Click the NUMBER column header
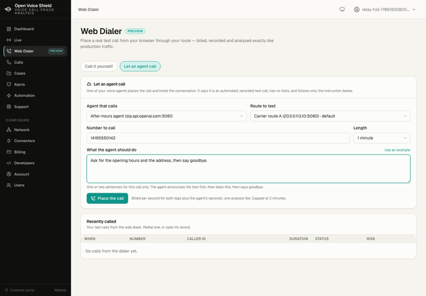This screenshot has width=426, height=296. (138, 239)
